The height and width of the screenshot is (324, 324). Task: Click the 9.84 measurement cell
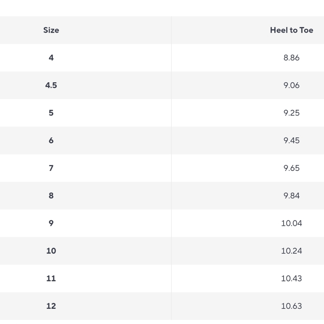291,196
